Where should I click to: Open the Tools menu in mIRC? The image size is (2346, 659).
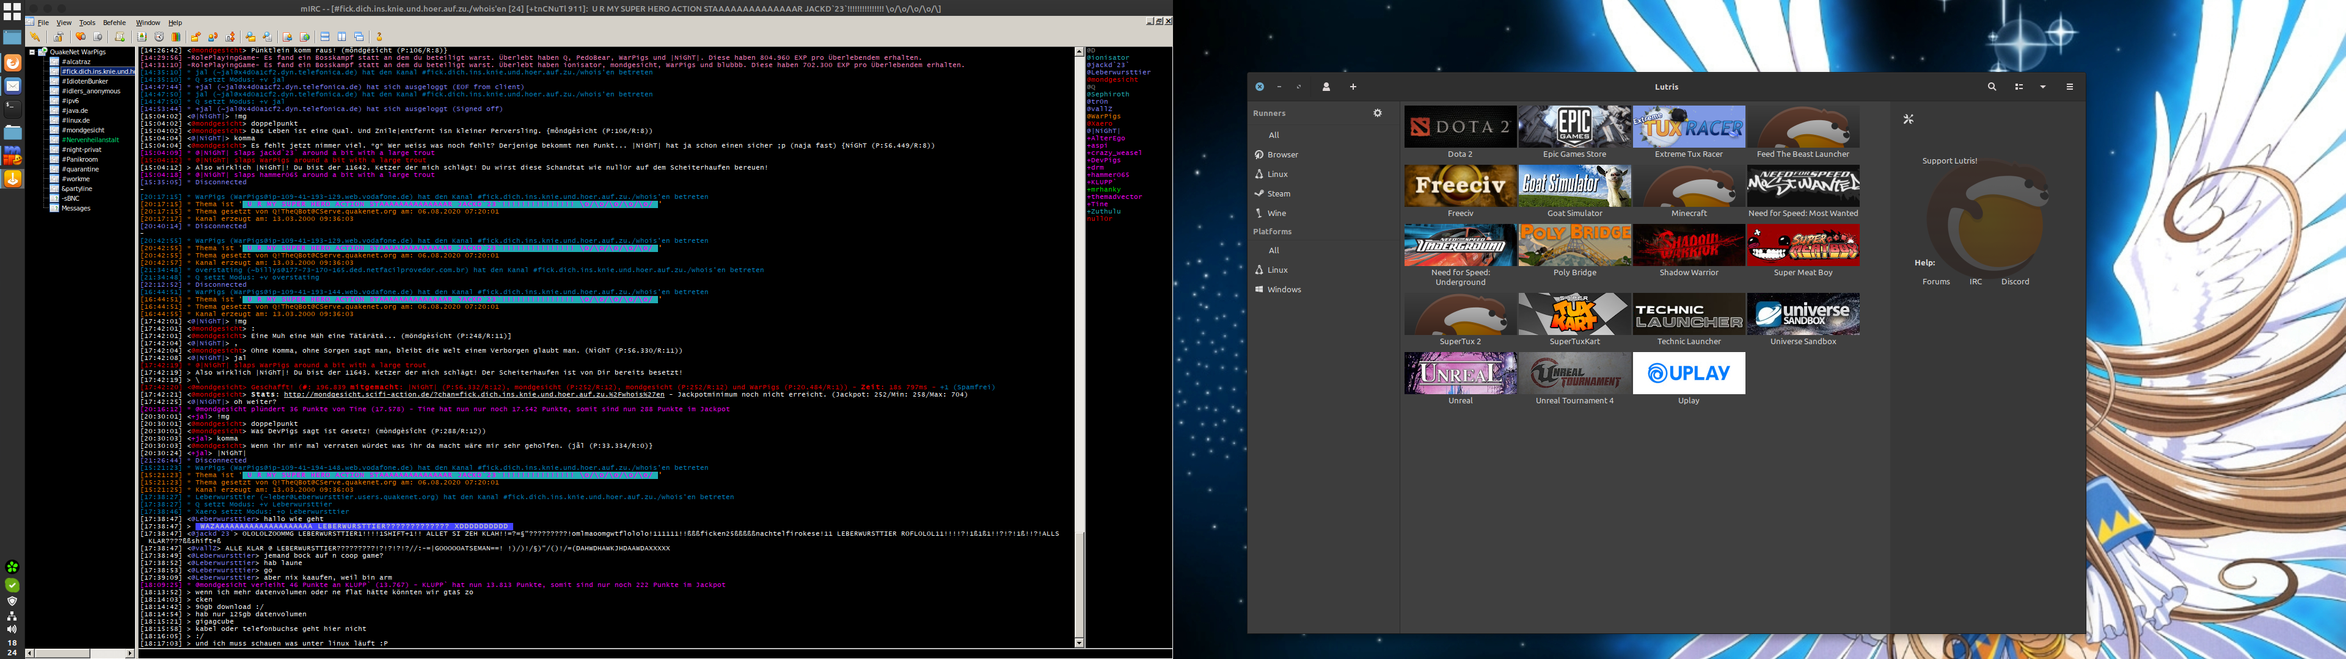pos(87,23)
